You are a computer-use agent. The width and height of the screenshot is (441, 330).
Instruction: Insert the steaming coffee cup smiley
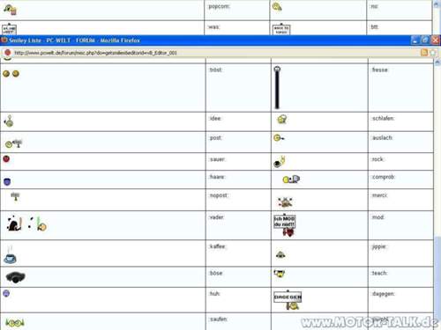click(x=10, y=254)
